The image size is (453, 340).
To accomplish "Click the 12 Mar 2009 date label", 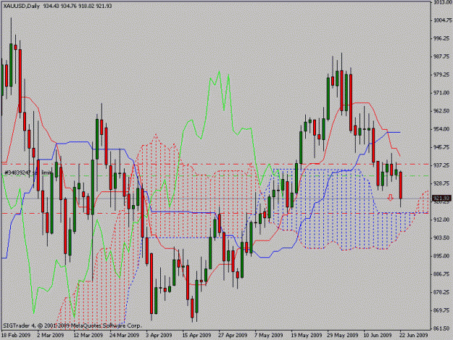I will pos(88,335).
